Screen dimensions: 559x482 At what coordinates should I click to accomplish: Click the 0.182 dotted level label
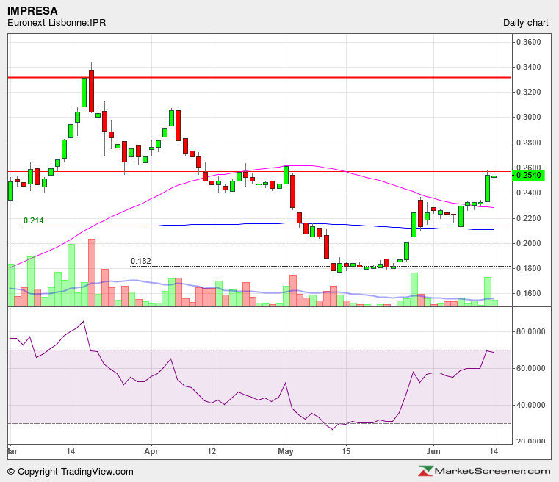click(x=141, y=262)
